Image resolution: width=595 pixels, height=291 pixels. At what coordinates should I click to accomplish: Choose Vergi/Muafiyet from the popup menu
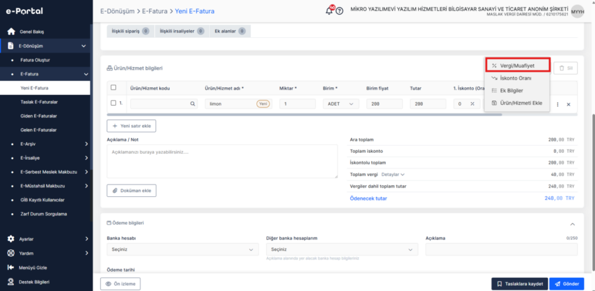(517, 66)
